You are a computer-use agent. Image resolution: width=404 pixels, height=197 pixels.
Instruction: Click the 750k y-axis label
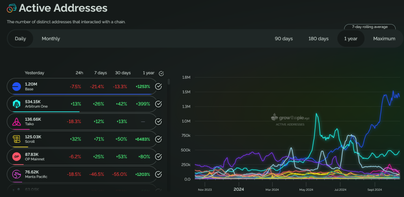(x=187, y=136)
